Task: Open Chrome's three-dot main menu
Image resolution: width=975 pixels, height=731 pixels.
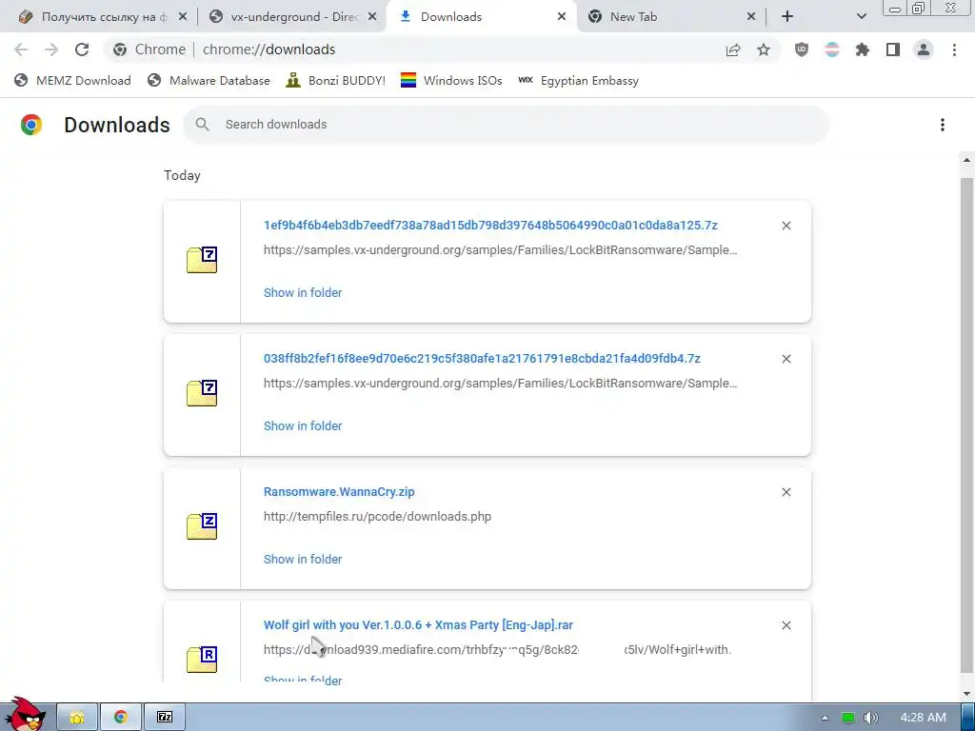Action: pyautogui.click(x=954, y=49)
